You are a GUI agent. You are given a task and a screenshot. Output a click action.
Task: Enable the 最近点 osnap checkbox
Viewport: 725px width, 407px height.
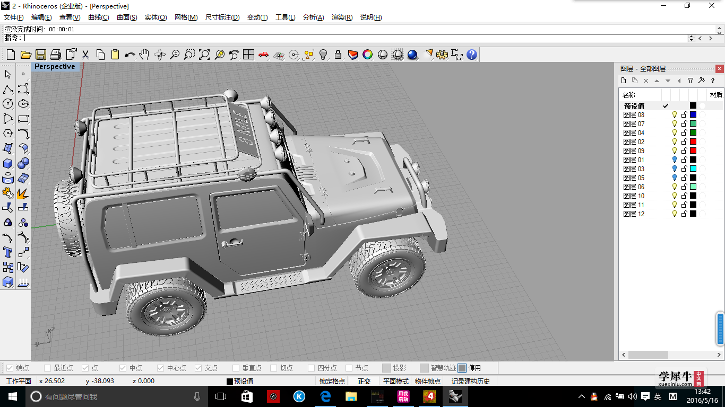[x=48, y=368]
